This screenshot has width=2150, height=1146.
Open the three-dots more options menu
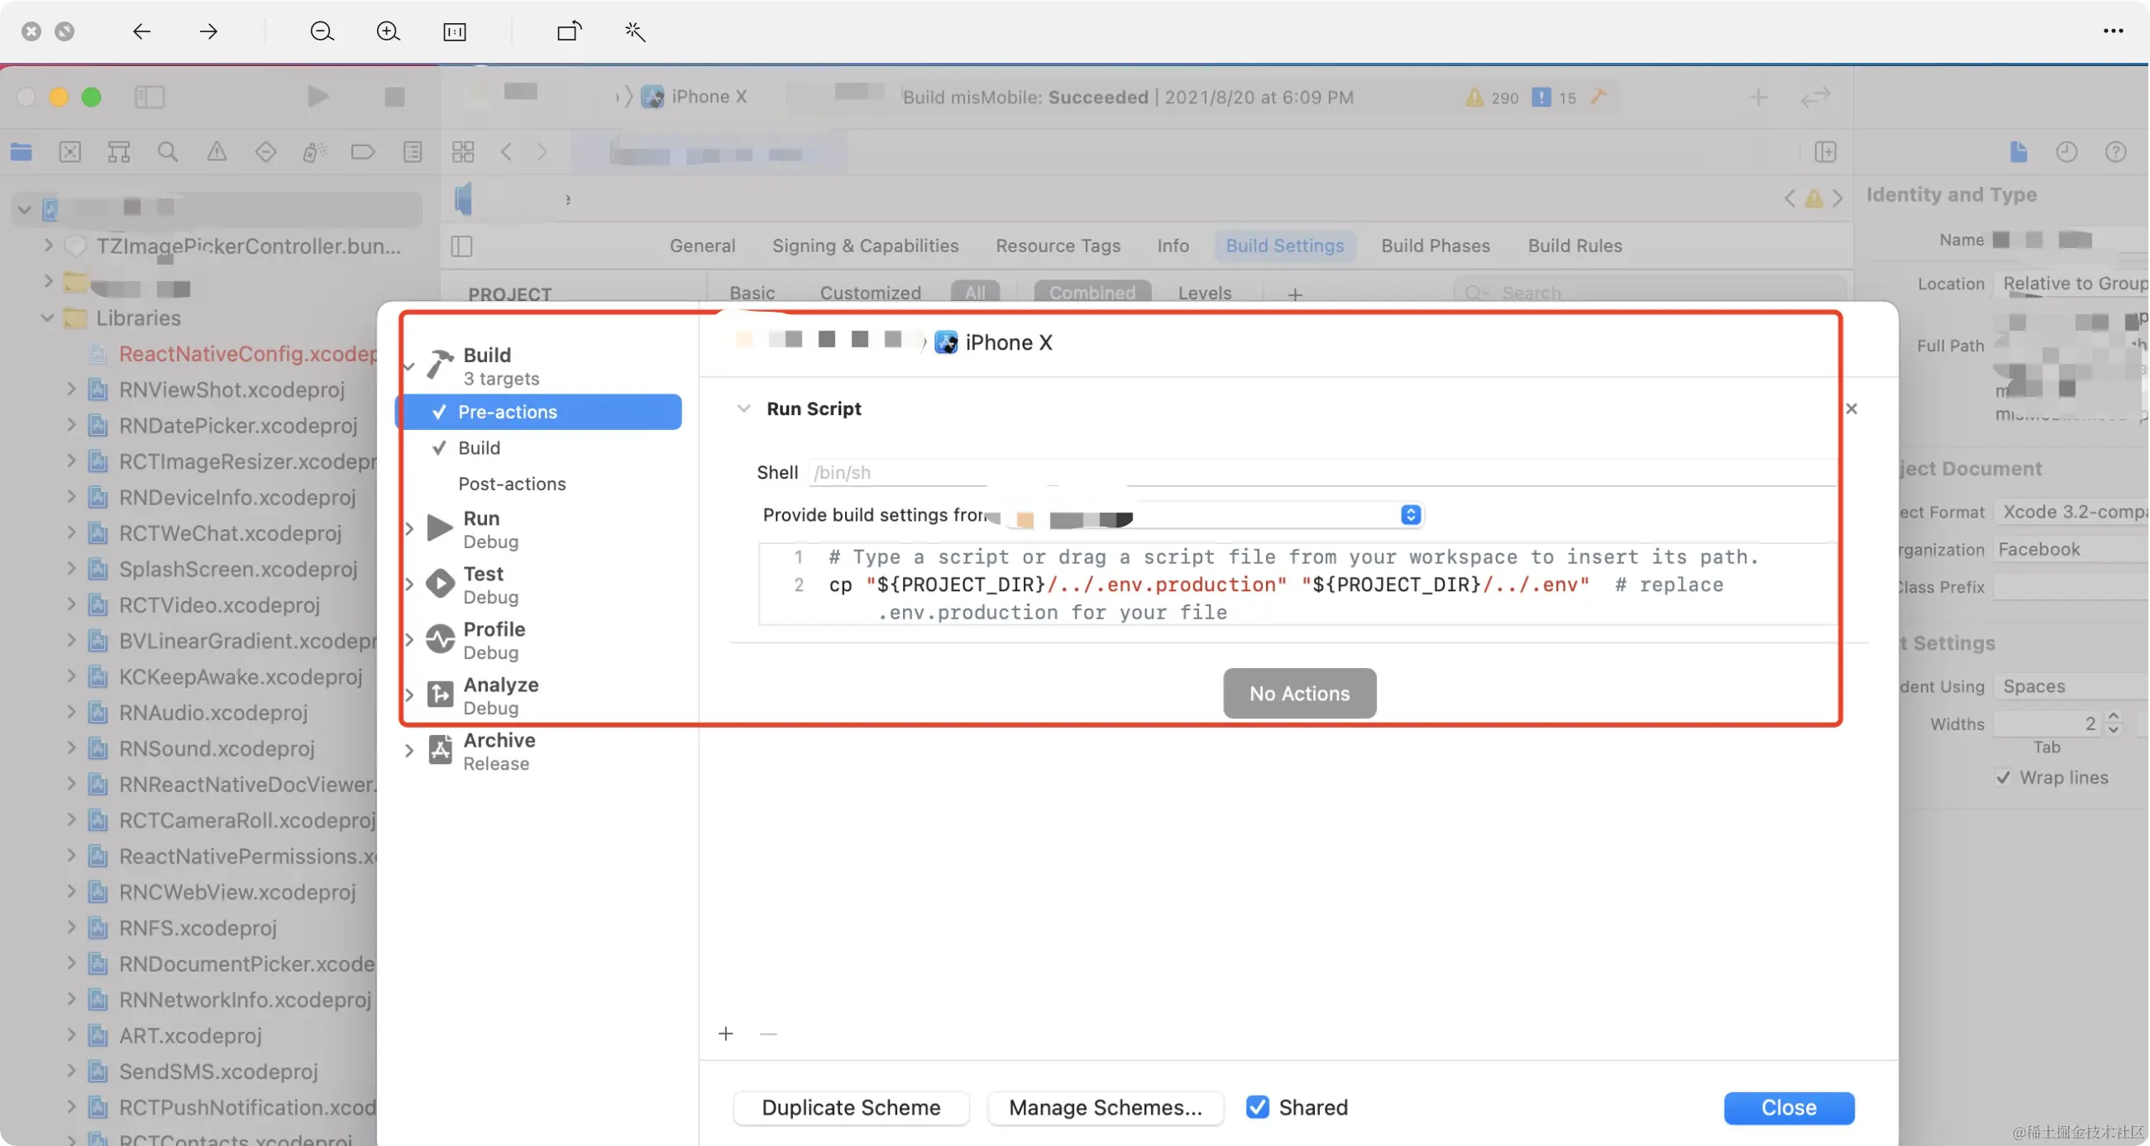pyautogui.click(x=2113, y=31)
